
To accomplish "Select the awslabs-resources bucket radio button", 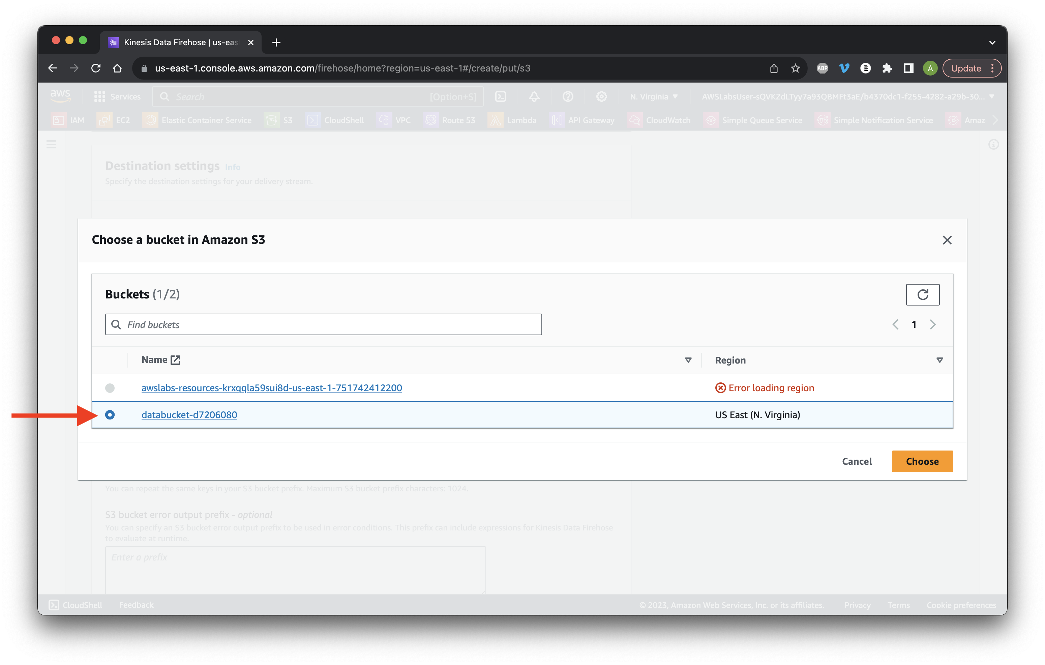I will (110, 387).
